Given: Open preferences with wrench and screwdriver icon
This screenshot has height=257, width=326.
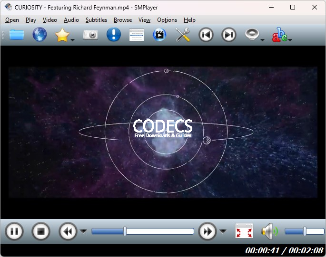Looking at the screenshot, I should coord(183,35).
